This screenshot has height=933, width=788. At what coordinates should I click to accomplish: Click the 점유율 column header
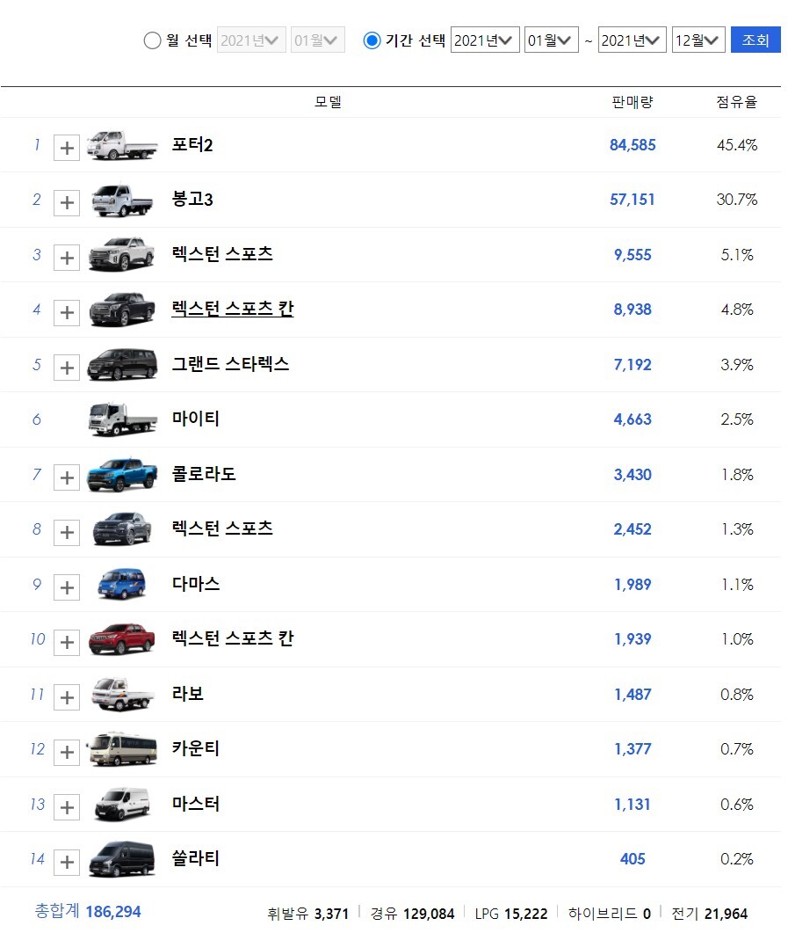click(x=736, y=102)
